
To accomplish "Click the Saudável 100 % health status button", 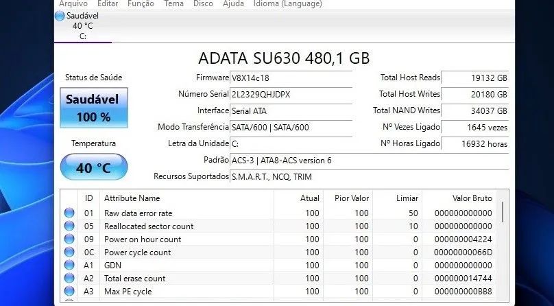I will [94, 108].
